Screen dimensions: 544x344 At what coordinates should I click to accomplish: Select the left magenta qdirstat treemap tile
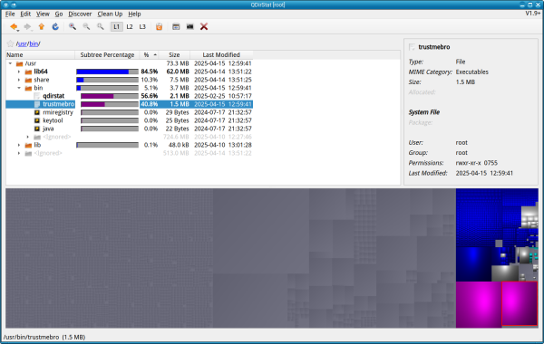pyautogui.click(x=479, y=304)
